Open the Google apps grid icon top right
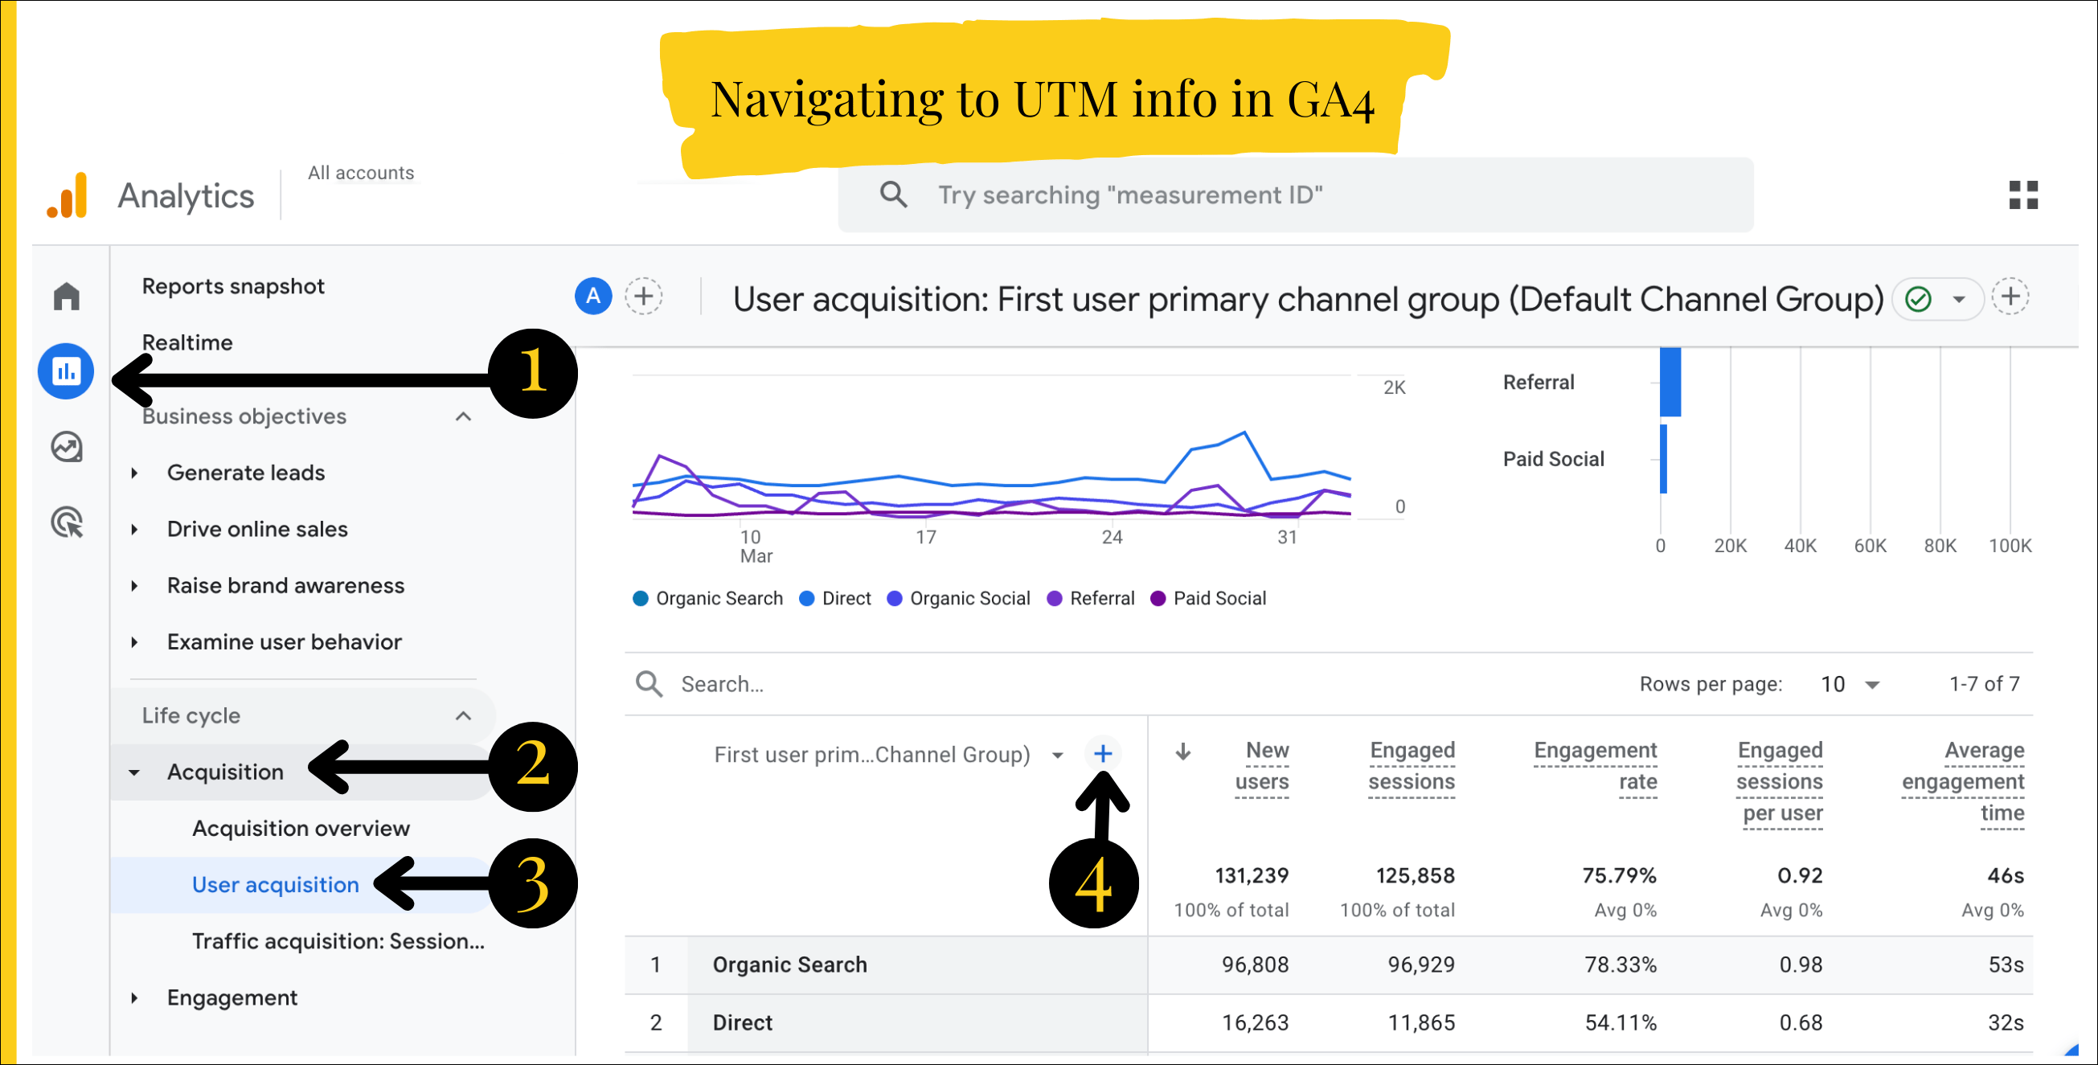This screenshot has height=1065, width=2098. (2023, 195)
